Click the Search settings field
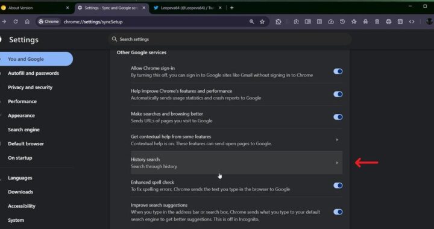 point(230,39)
